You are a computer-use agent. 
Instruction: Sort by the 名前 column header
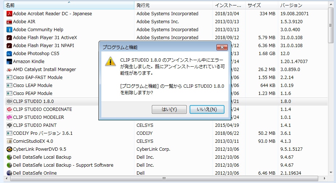click(x=69, y=5)
